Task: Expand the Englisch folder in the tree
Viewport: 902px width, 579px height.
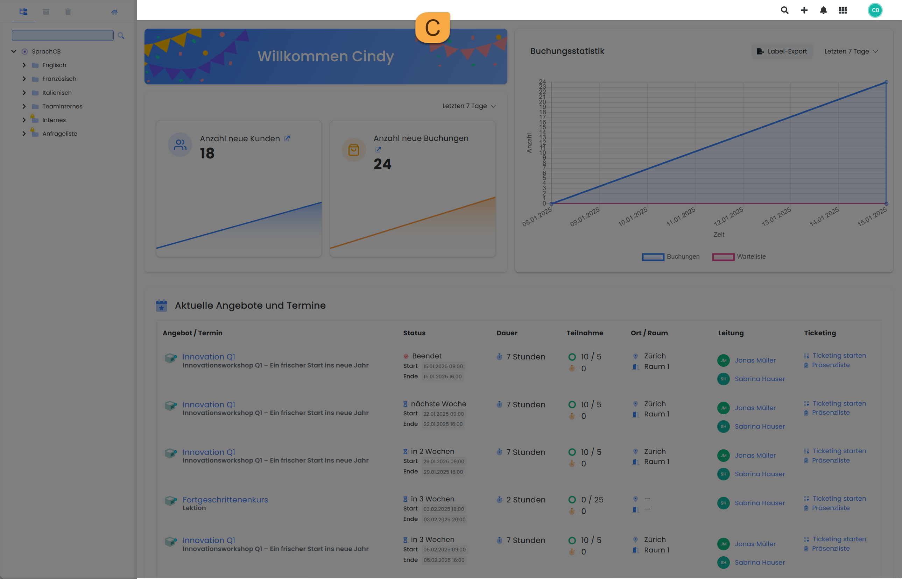Action: 24,65
